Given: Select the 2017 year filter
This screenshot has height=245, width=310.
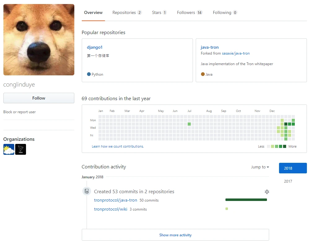Looking at the screenshot, I should [288, 181].
